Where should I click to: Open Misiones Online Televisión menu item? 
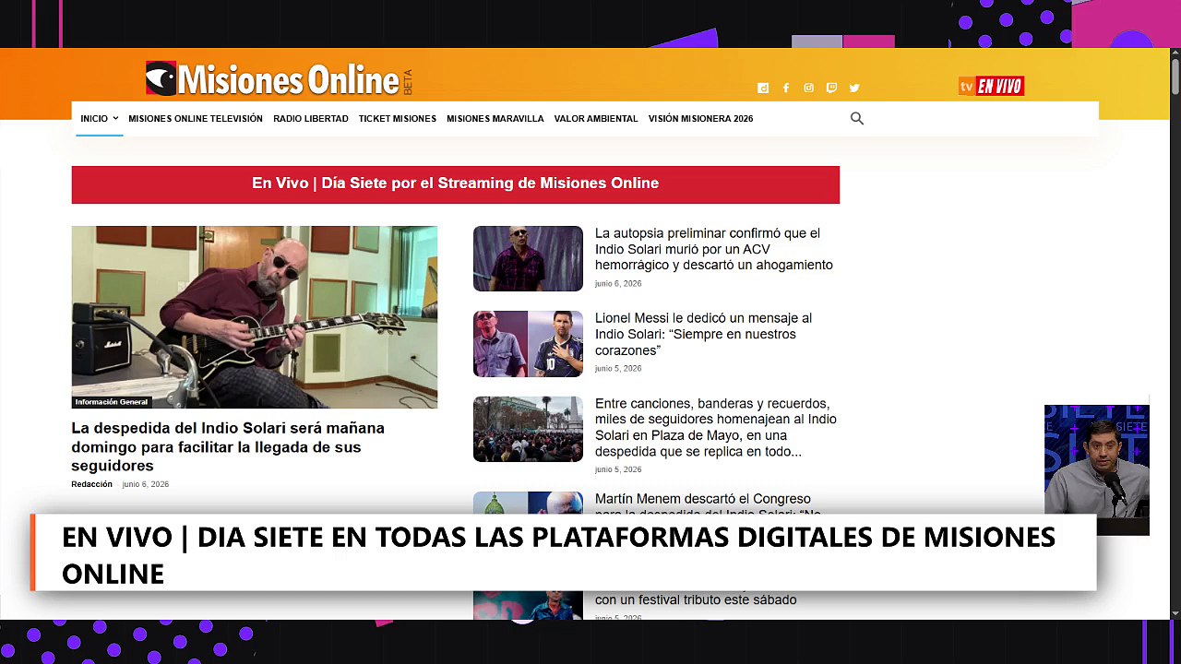196,118
